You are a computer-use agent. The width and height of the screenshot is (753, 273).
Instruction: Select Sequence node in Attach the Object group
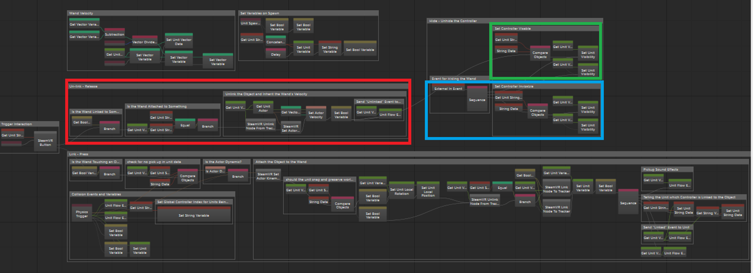(x=628, y=202)
